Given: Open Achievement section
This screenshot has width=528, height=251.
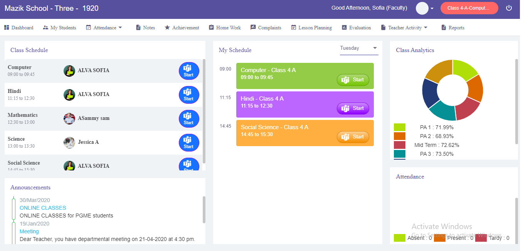Looking at the screenshot, I should (x=182, y=27).
